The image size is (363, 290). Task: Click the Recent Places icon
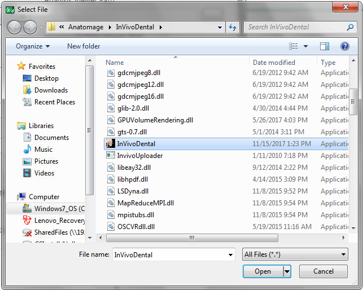(27, 102)
